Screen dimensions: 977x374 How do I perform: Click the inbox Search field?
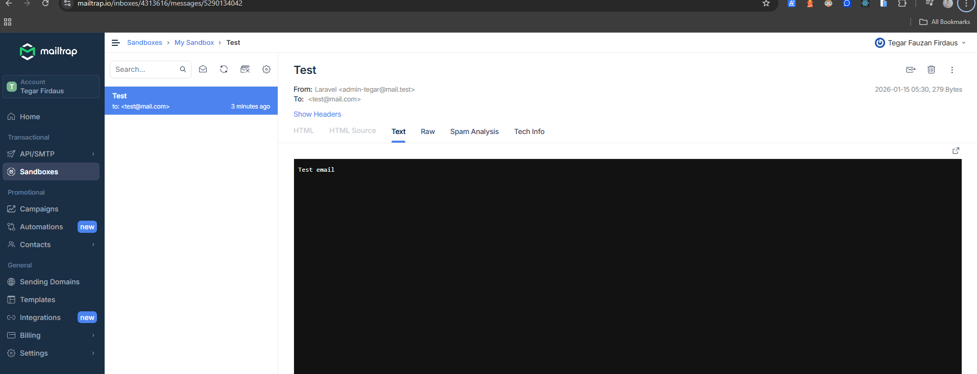click(145, 69)
